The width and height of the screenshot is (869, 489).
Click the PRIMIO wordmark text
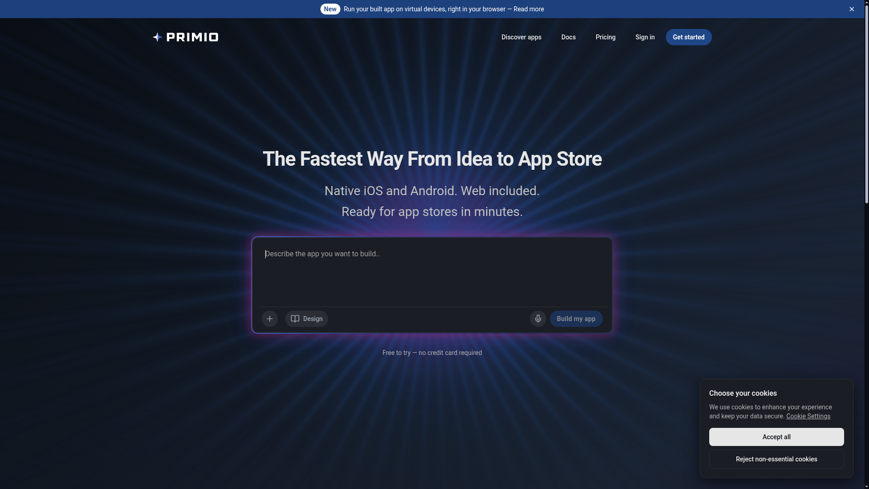[192, 37]
